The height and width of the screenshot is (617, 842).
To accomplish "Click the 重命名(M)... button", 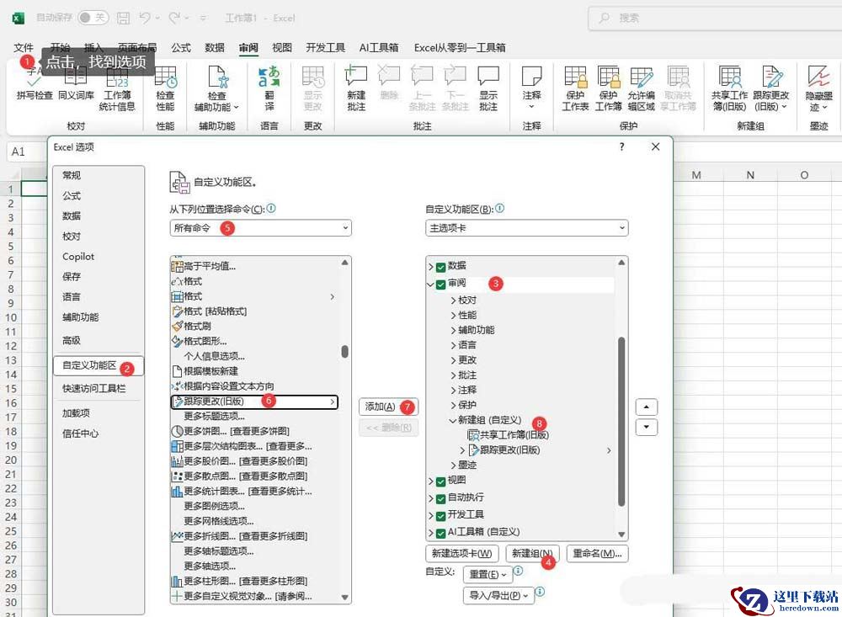I will 597,553.
